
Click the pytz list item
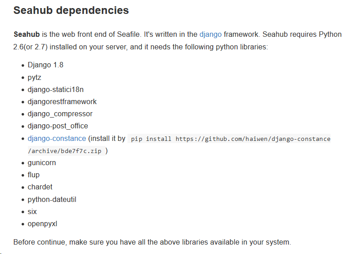click(x=34, y=78)
